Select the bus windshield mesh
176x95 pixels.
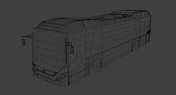coord(49,49)
